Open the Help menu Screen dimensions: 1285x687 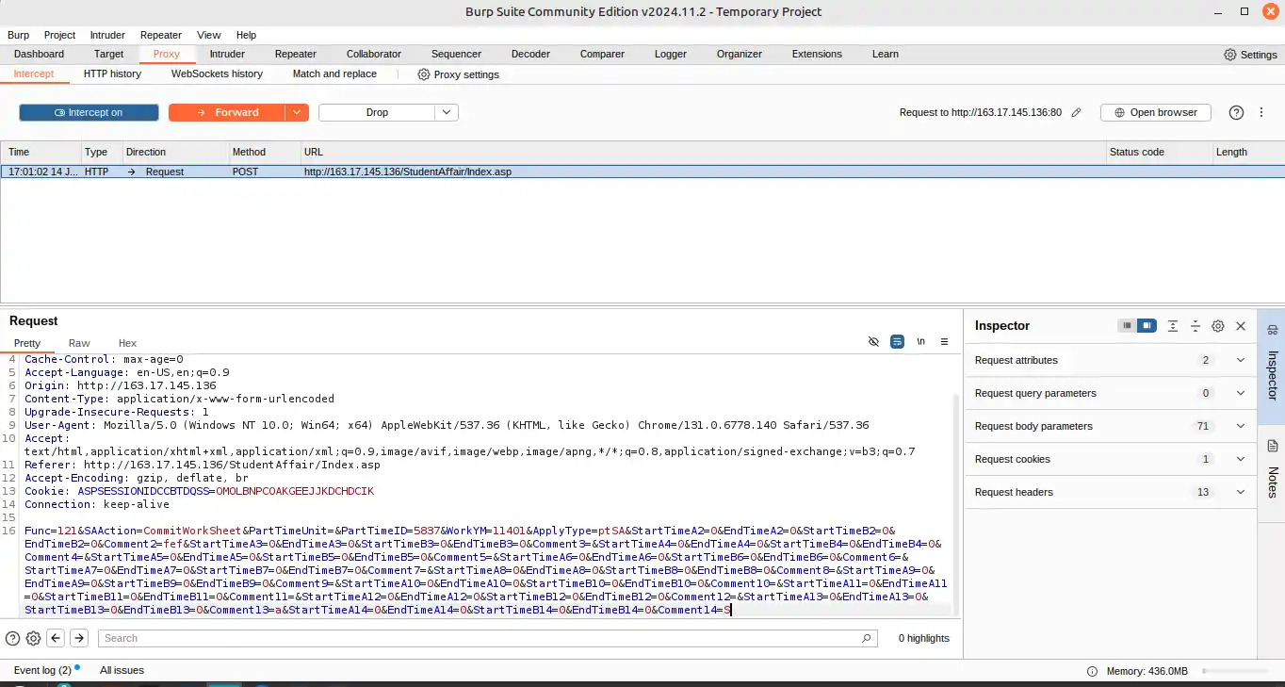(246, 35)
